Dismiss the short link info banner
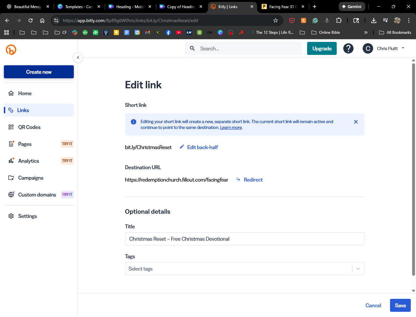The height and width of the screenshot is (317, 416). (356, 122)
